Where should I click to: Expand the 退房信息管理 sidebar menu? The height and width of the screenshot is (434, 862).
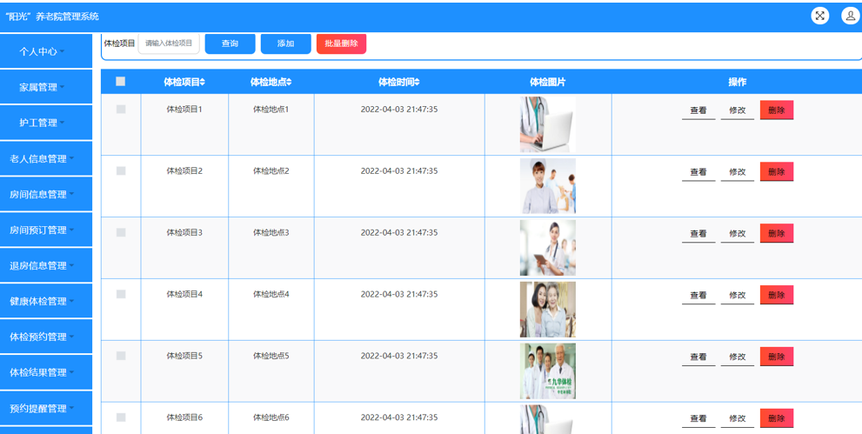46,265
